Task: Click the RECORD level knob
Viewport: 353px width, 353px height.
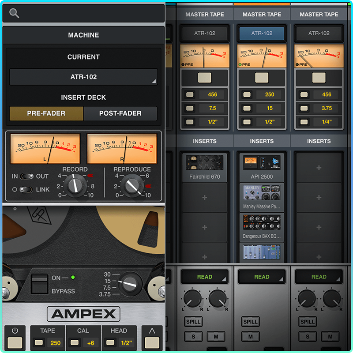Action: coord(75,185)
